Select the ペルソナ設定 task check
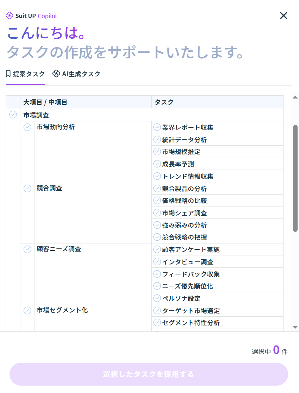 (x=157, y=298)
